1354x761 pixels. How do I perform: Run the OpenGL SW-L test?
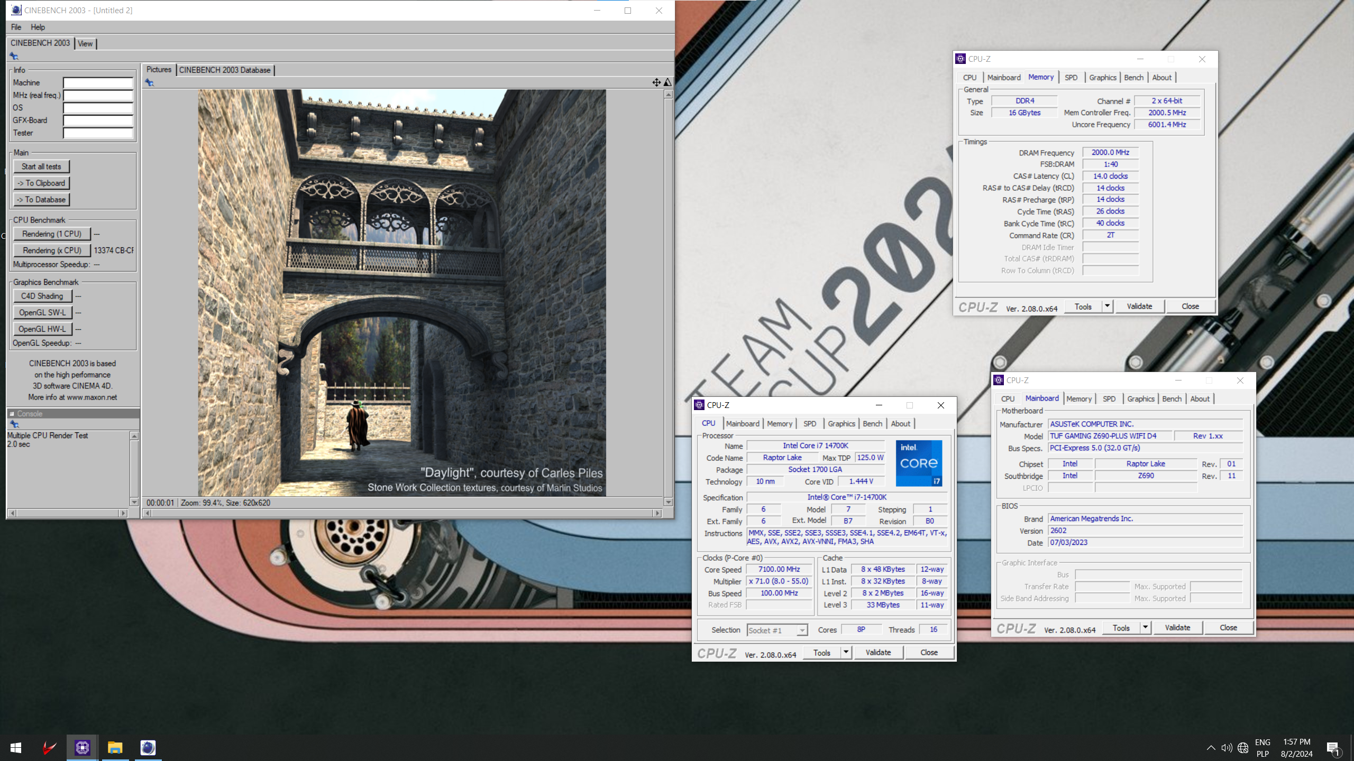tap(42, 312)
